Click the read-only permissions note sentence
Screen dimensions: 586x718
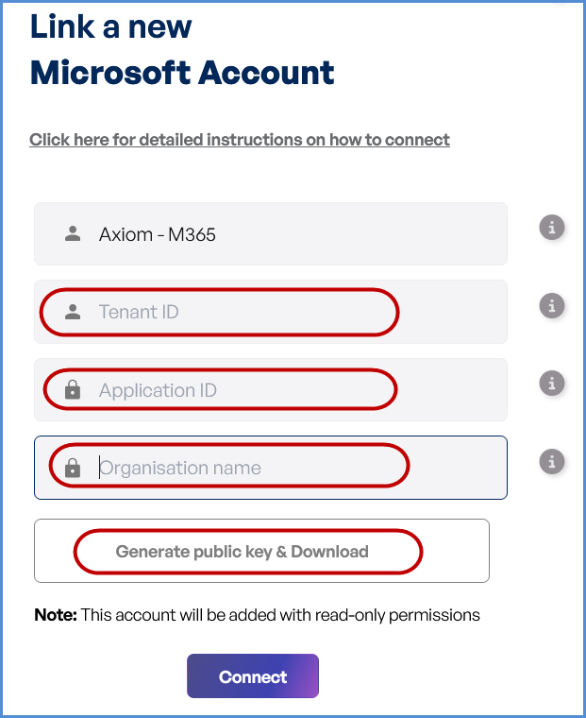click(x=280, y=615)
